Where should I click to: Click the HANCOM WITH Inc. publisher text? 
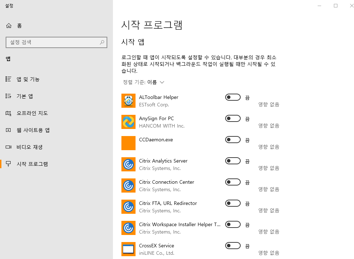click(x=162, y=126)
